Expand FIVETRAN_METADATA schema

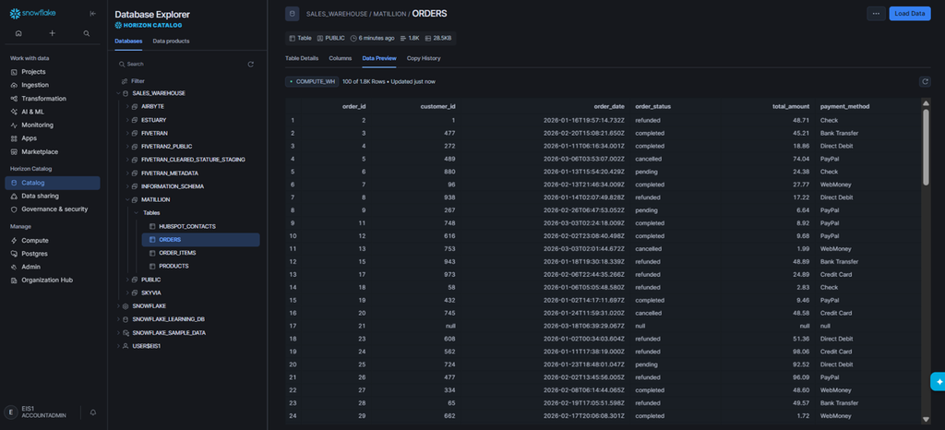(127, 173)
